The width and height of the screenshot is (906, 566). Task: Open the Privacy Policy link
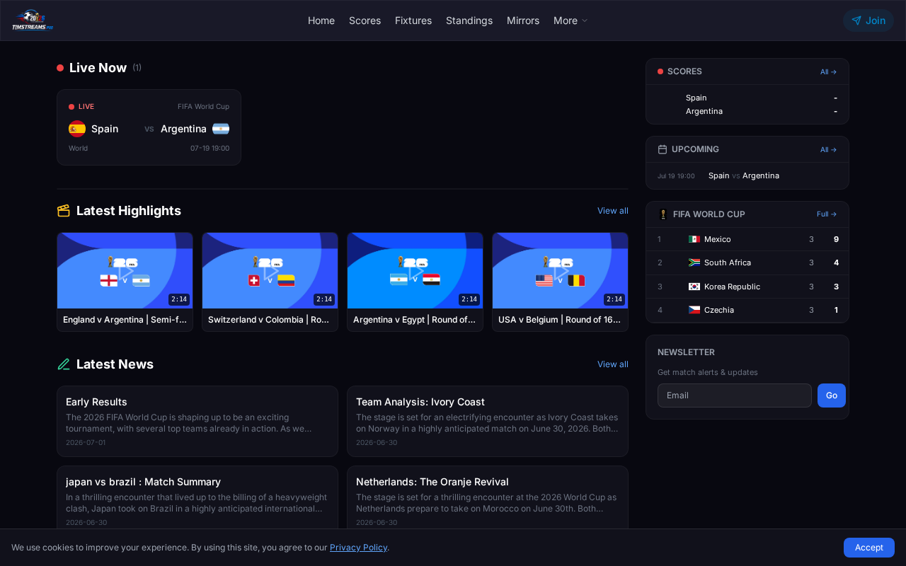coord(358,548)
